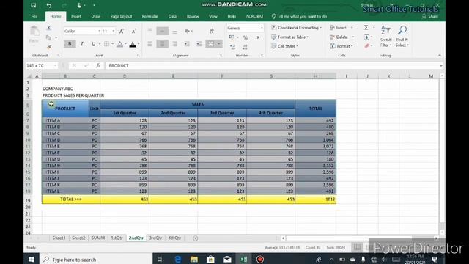Switch to the Insert ribbon tab
Screen dimensions: 469x264
click(76, 16)
